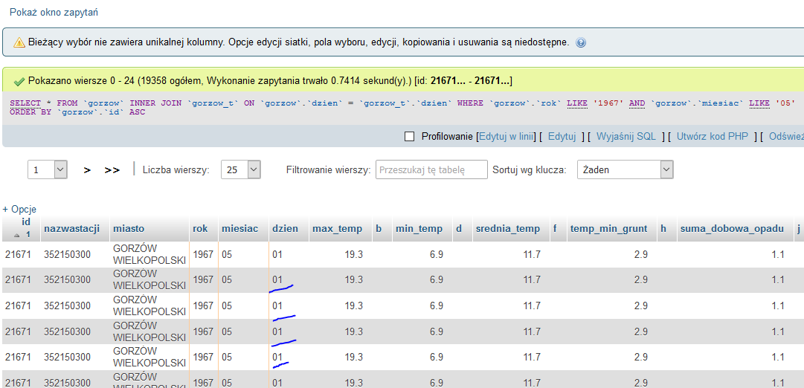Click the yellow warning triangle icon
The width and height of the screenshot is (804, 388).
19,42
